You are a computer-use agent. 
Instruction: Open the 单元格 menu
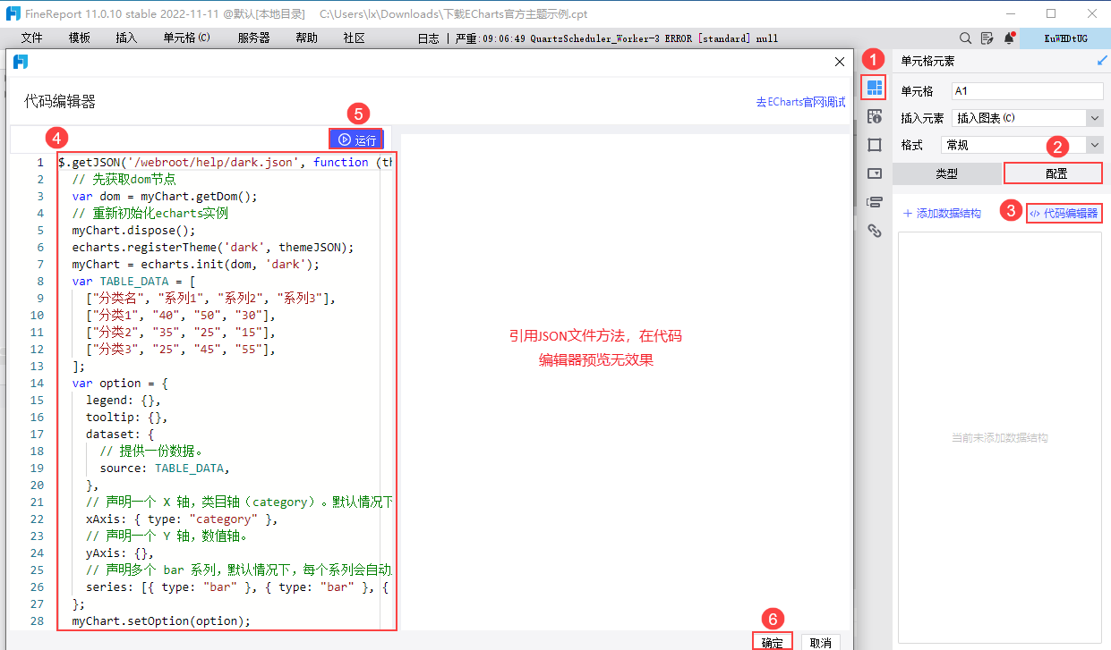186,38
